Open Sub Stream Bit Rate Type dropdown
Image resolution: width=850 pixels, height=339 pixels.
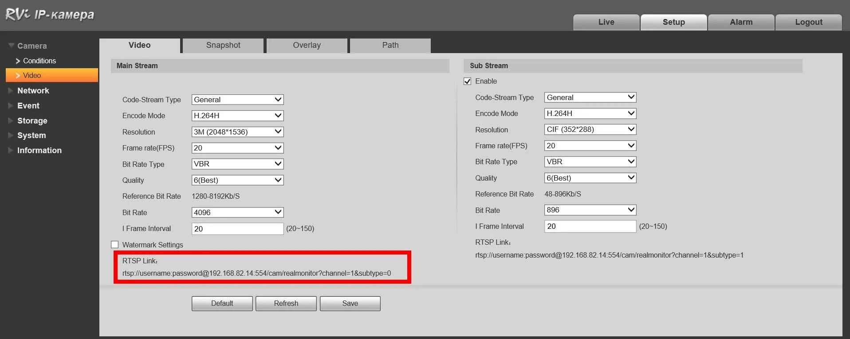590,162
